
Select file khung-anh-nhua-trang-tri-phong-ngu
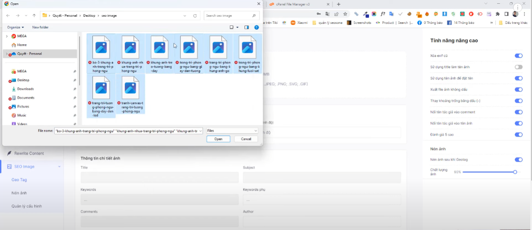coord(130,54)
